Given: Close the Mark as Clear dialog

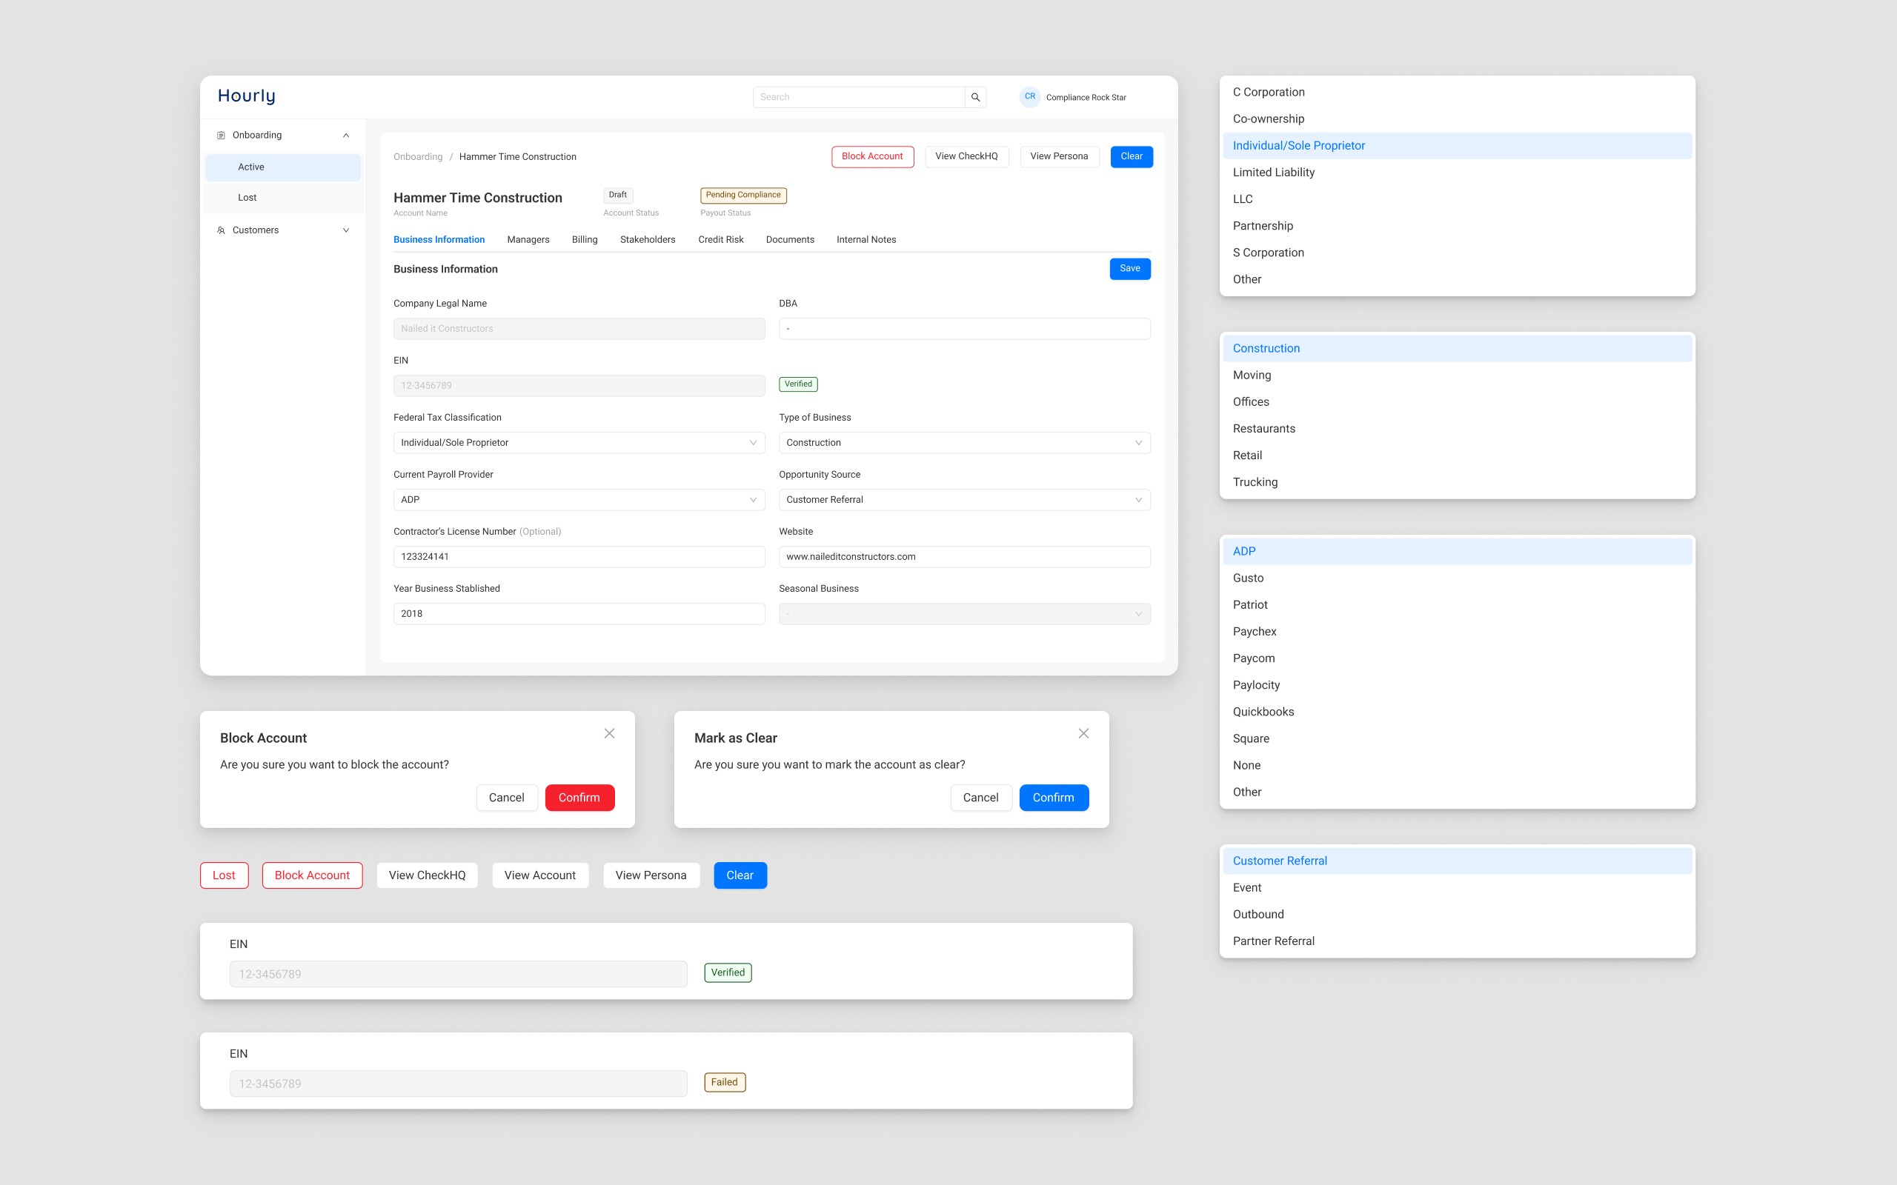Looking at the screenshot, I should [1083, 733].
